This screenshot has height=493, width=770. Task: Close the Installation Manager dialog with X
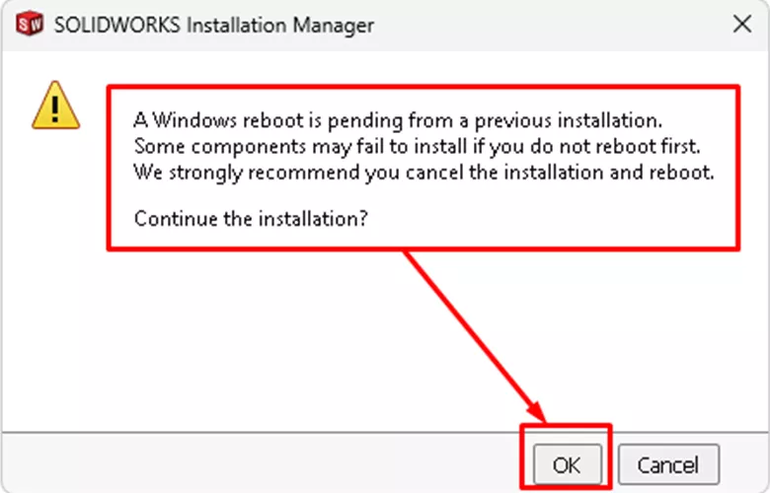(740, 27)
